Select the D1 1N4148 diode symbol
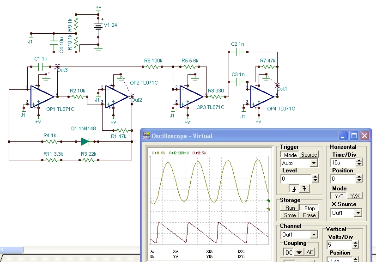The width and height of the screenshot is (376, 262). pos(85,141)
